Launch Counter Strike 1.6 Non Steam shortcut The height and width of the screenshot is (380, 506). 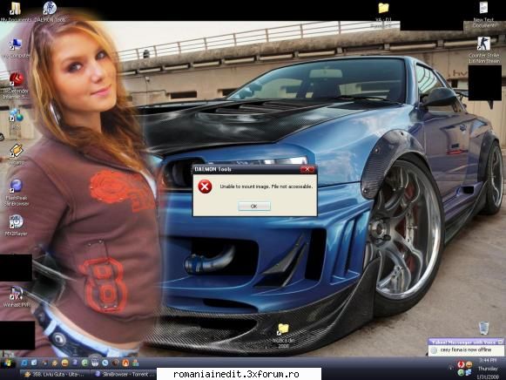click(483, 50)
